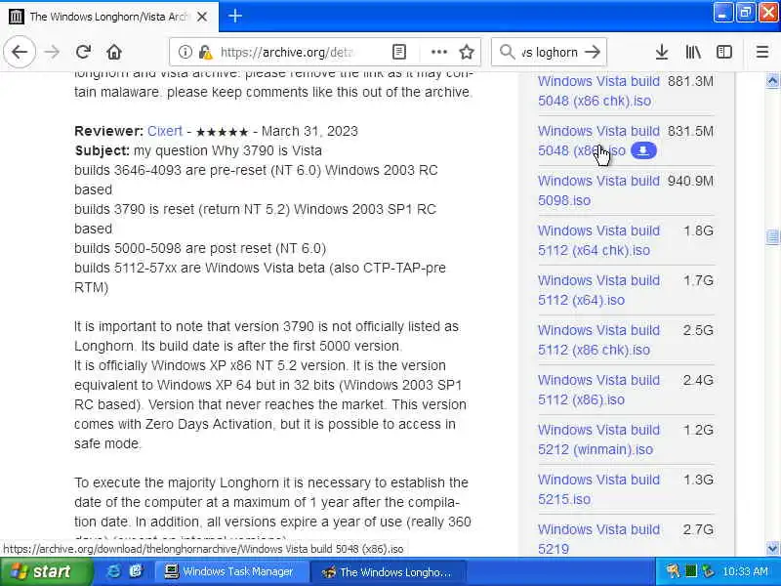Open Windows Vista build 5048 (x86).iso link
Image resolution: width=781 pixels, height=586 pixels.
[x=598, y=141]
